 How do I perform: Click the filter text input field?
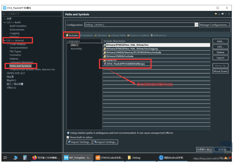(32, 14)
